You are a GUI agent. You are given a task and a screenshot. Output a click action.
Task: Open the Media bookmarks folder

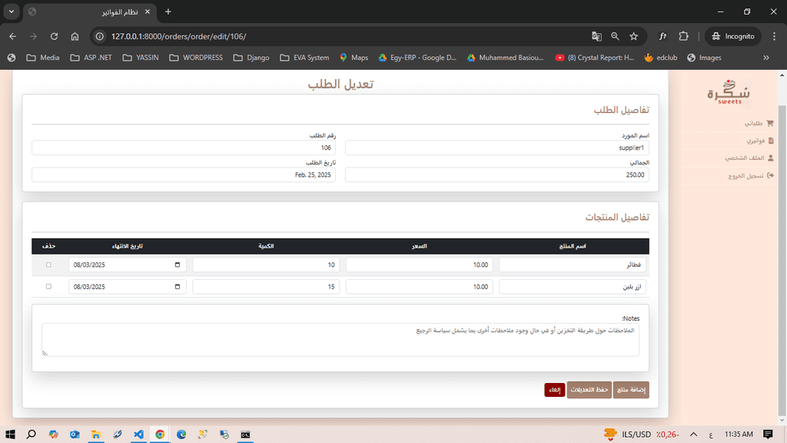point(43,58)
